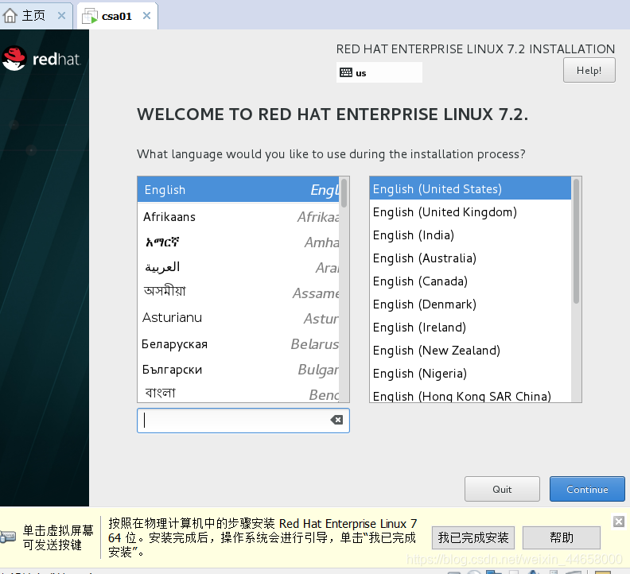Choose English (Denmark) locale
The image size is (630, 574).
pos(470,304)
